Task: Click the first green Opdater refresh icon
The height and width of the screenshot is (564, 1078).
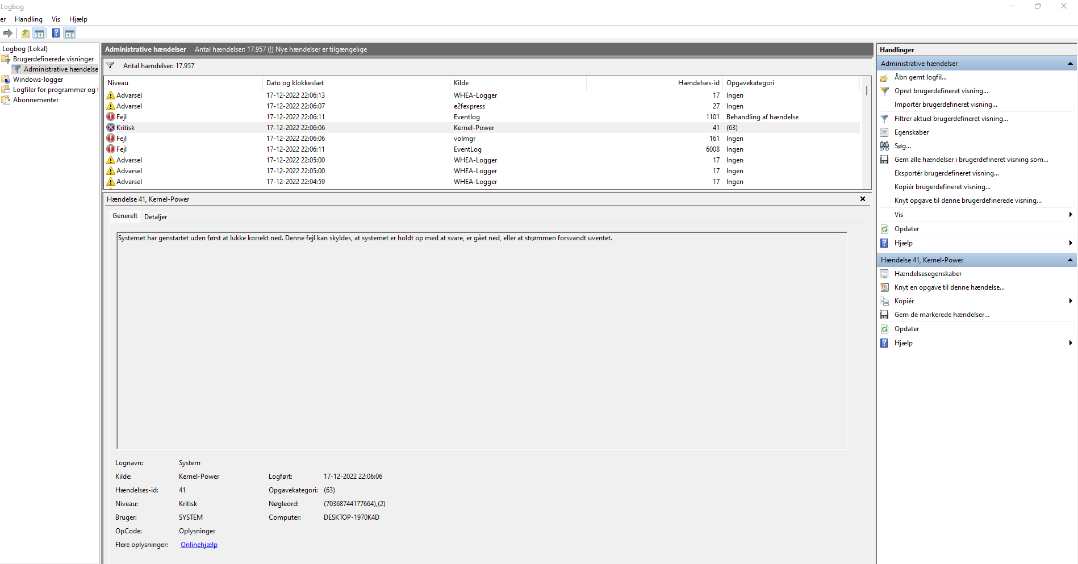Action: coord(884,229)
